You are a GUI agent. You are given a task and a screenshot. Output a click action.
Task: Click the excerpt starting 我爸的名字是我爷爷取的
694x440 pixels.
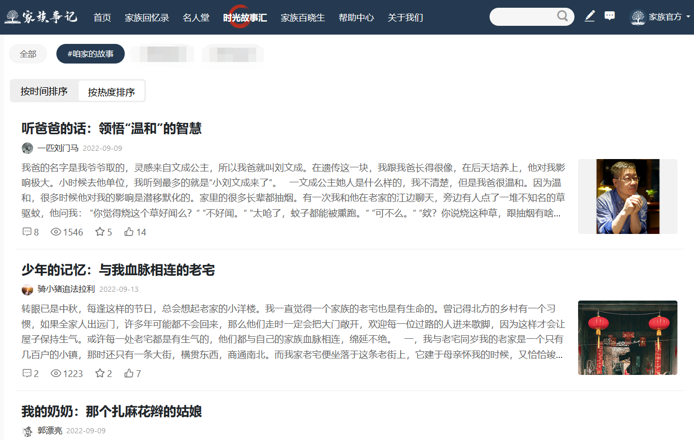tap(293, 191)
